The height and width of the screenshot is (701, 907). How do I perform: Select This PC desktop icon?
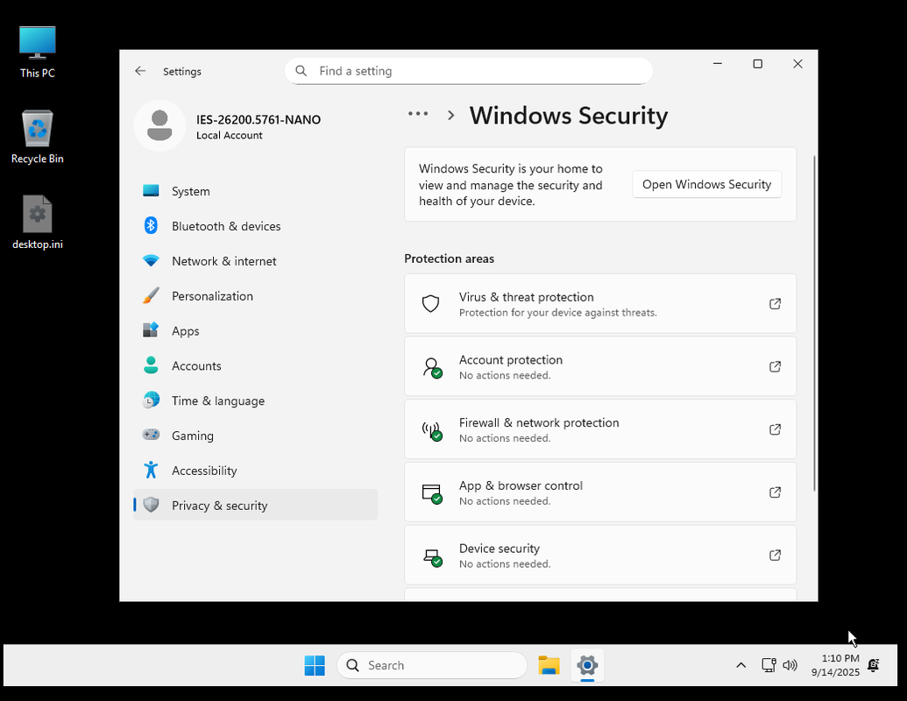click(x=38, y=52)
